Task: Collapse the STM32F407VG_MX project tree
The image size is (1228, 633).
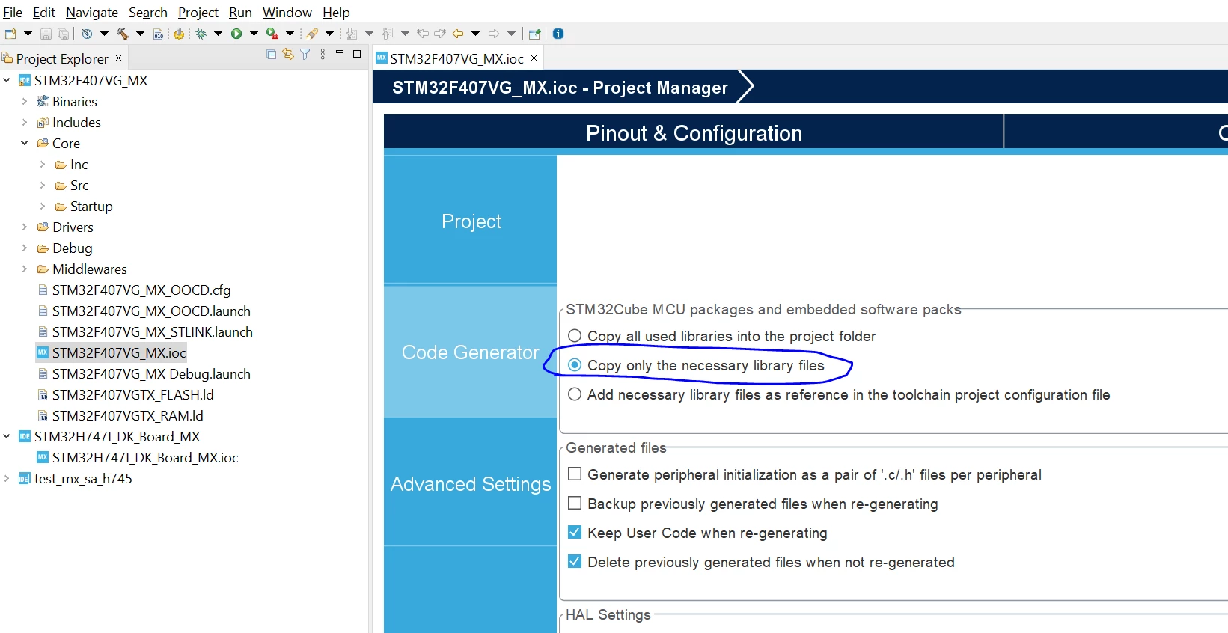Action: pyautogui.click(x=7, y=80)
